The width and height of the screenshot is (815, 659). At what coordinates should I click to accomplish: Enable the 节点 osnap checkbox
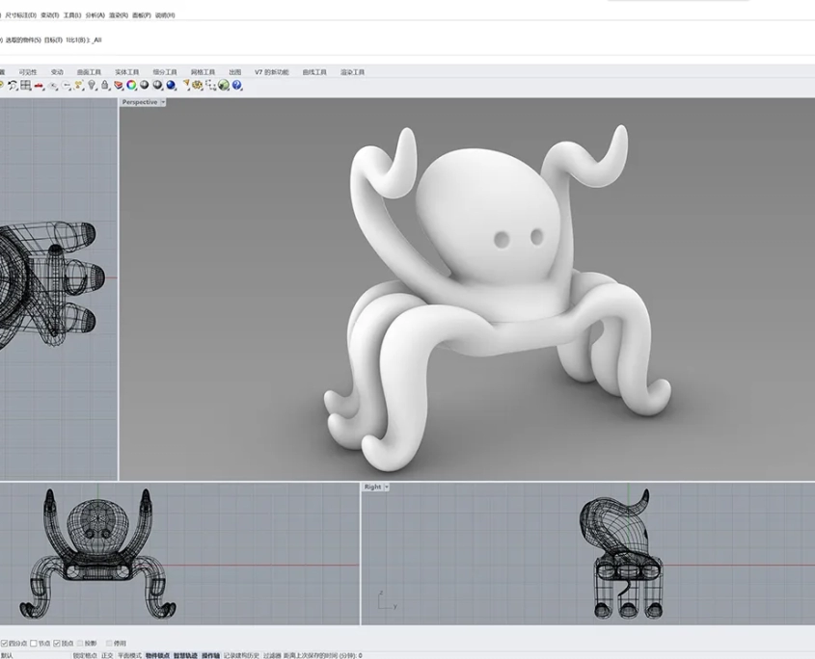point(34,643)
